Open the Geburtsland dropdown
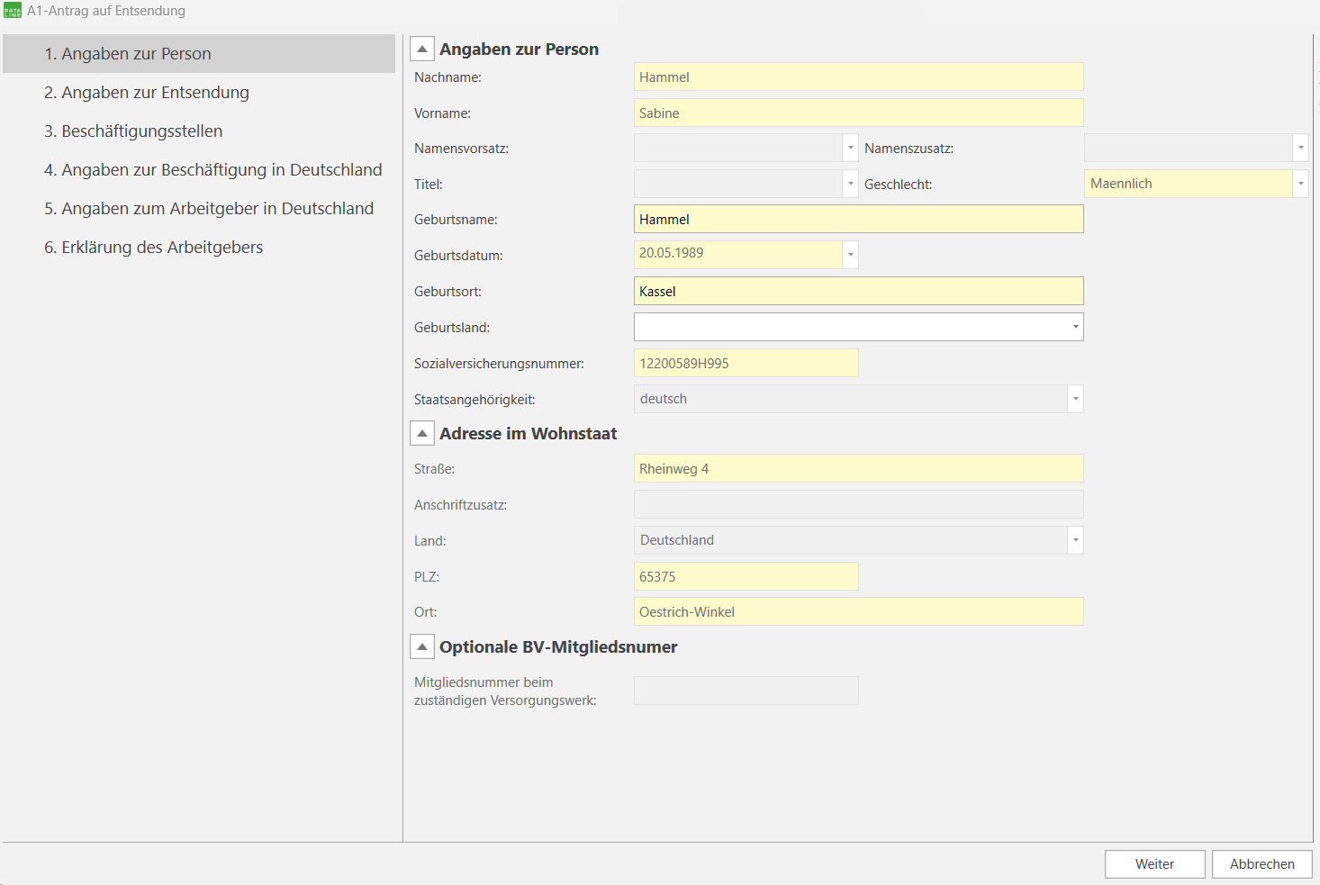The image size is (1320, 885). (x=1075, y=327)
